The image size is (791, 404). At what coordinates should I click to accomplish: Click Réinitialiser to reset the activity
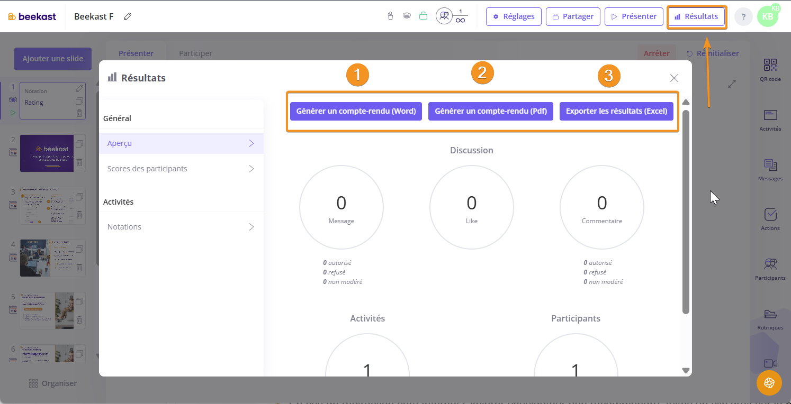click(713, 53)
